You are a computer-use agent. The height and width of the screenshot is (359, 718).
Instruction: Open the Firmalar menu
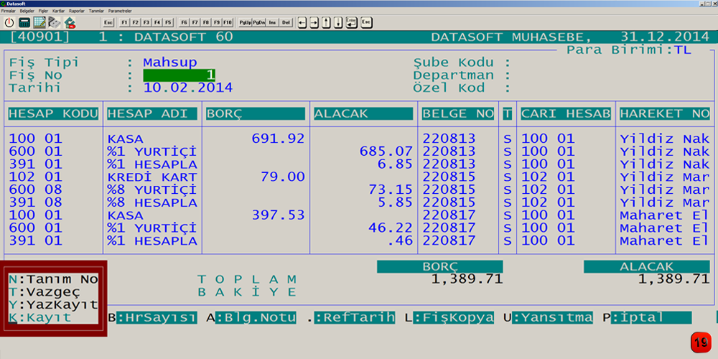(9, 10)
